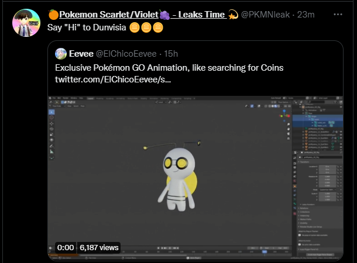This screenshot has height=263, width=357.
Task: Open the Pose Options dropdown
Action: (284, 102)
